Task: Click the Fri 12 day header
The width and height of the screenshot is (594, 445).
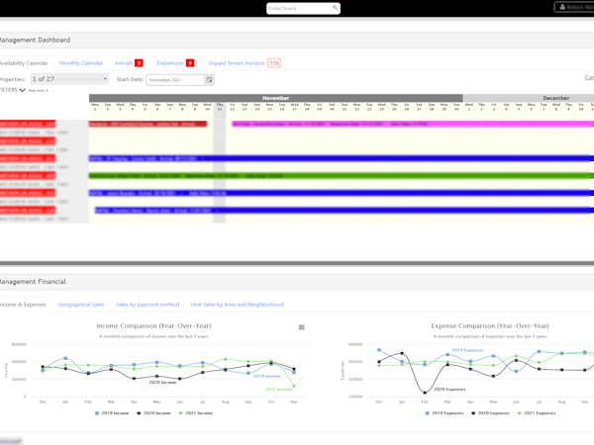Action: 233,107
